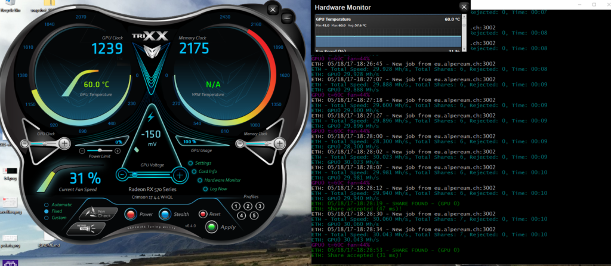
Task: Click the Crimson 17.4.4 WHQL driver text
Action: click(152, 197)
